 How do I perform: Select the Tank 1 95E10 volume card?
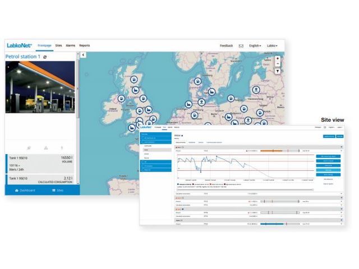pos(40,163)
